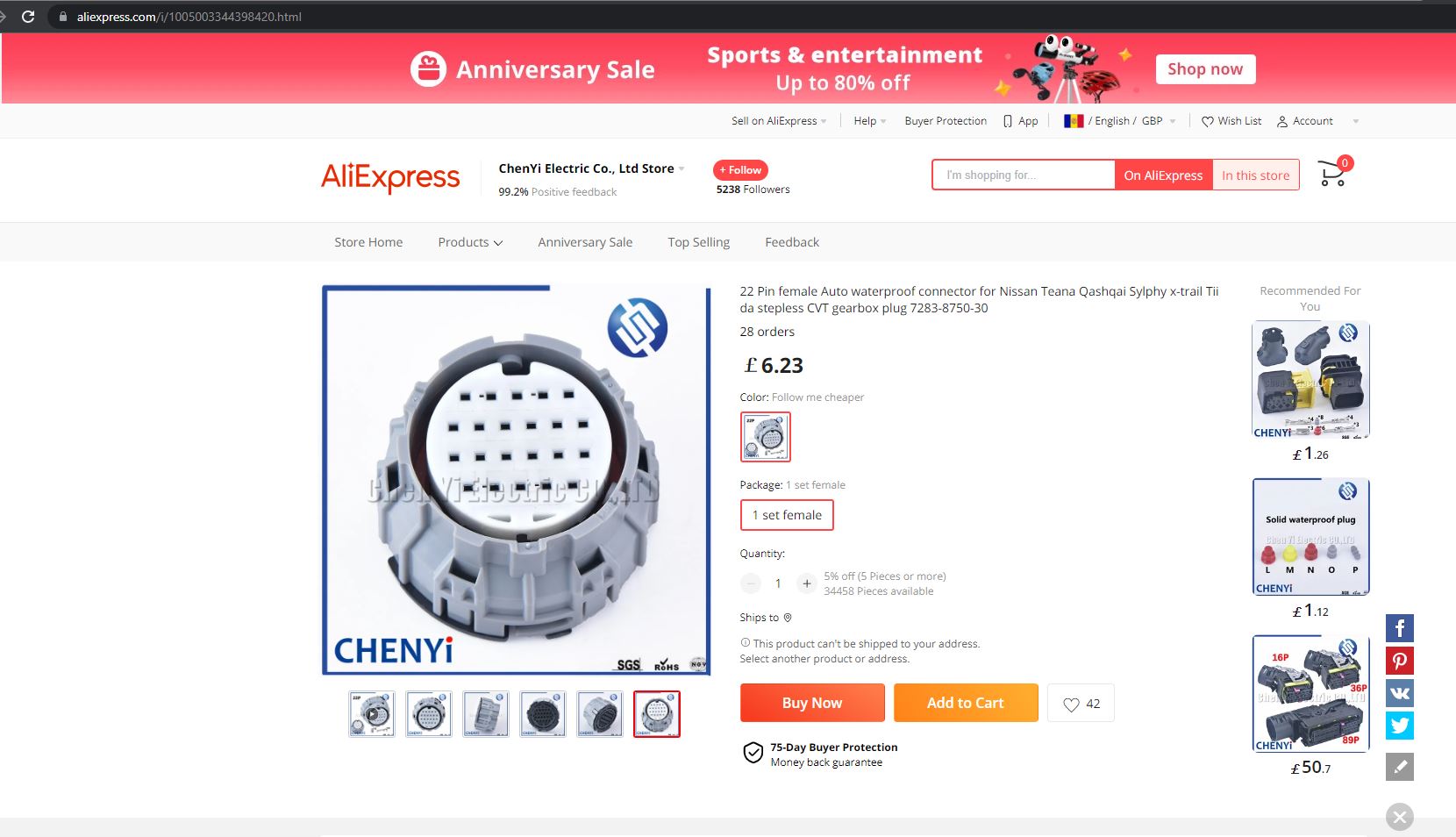
Task: Open the Top Selling tab
Action: [x=698, y=242]
